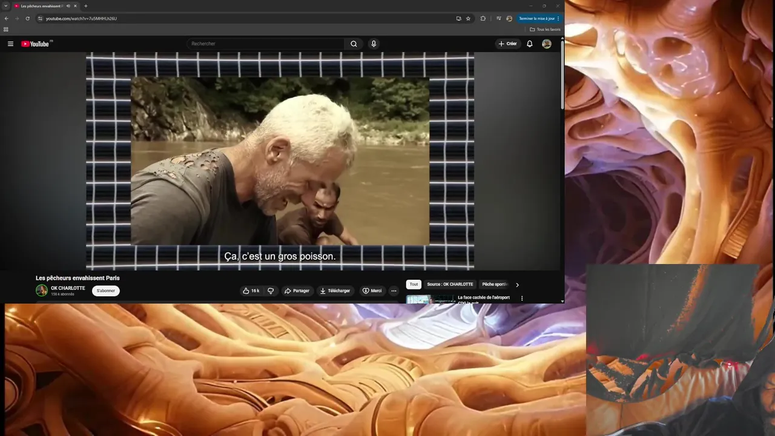Image resolution: width=775 pixels, height=436 pixels.
Task: View site information icon in address bar
Action: coord(40,18)
